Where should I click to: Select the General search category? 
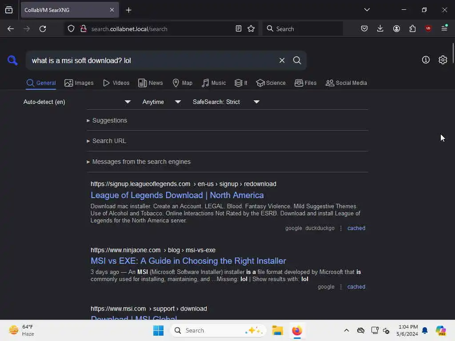tap(41, 83)
